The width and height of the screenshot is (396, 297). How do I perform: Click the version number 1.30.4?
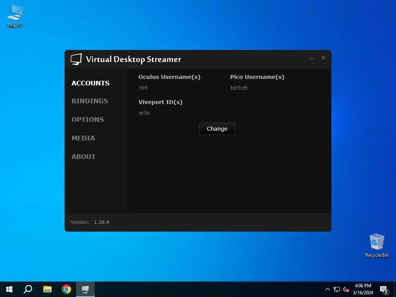[102, 222]
